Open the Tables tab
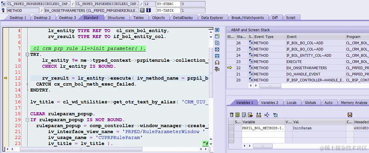The image size is (369, 153). [139, 18]
